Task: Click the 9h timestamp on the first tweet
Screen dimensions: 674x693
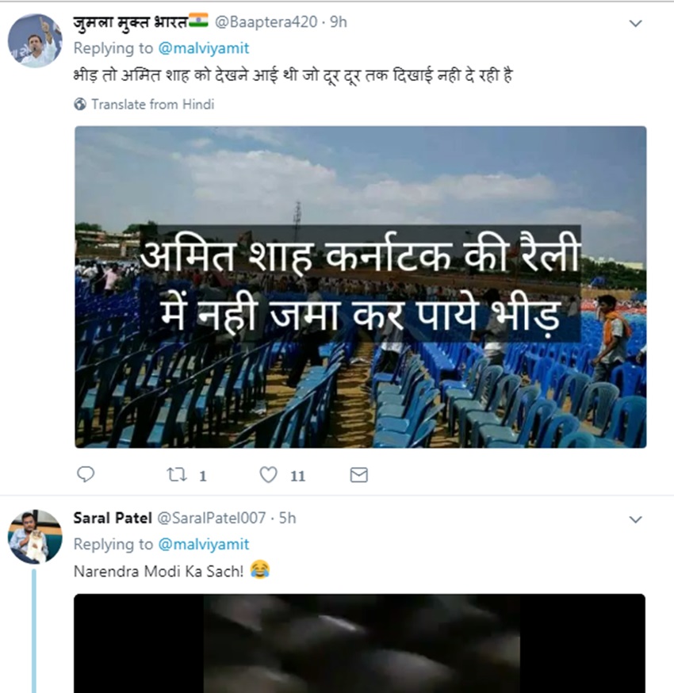Action: pos(339,22)
